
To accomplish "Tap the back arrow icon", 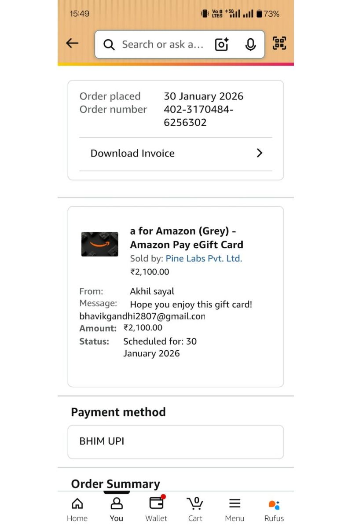I will tap(72, 43).
